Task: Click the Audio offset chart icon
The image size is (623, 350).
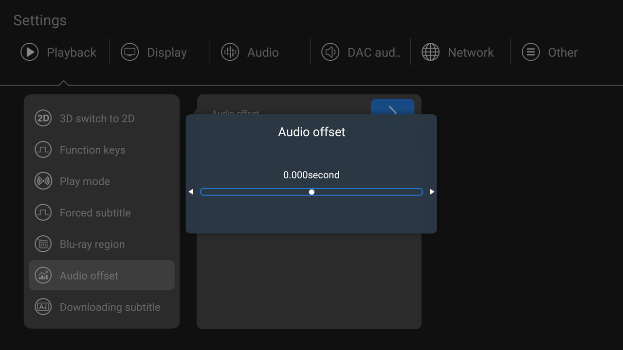Action: [43, 276]
